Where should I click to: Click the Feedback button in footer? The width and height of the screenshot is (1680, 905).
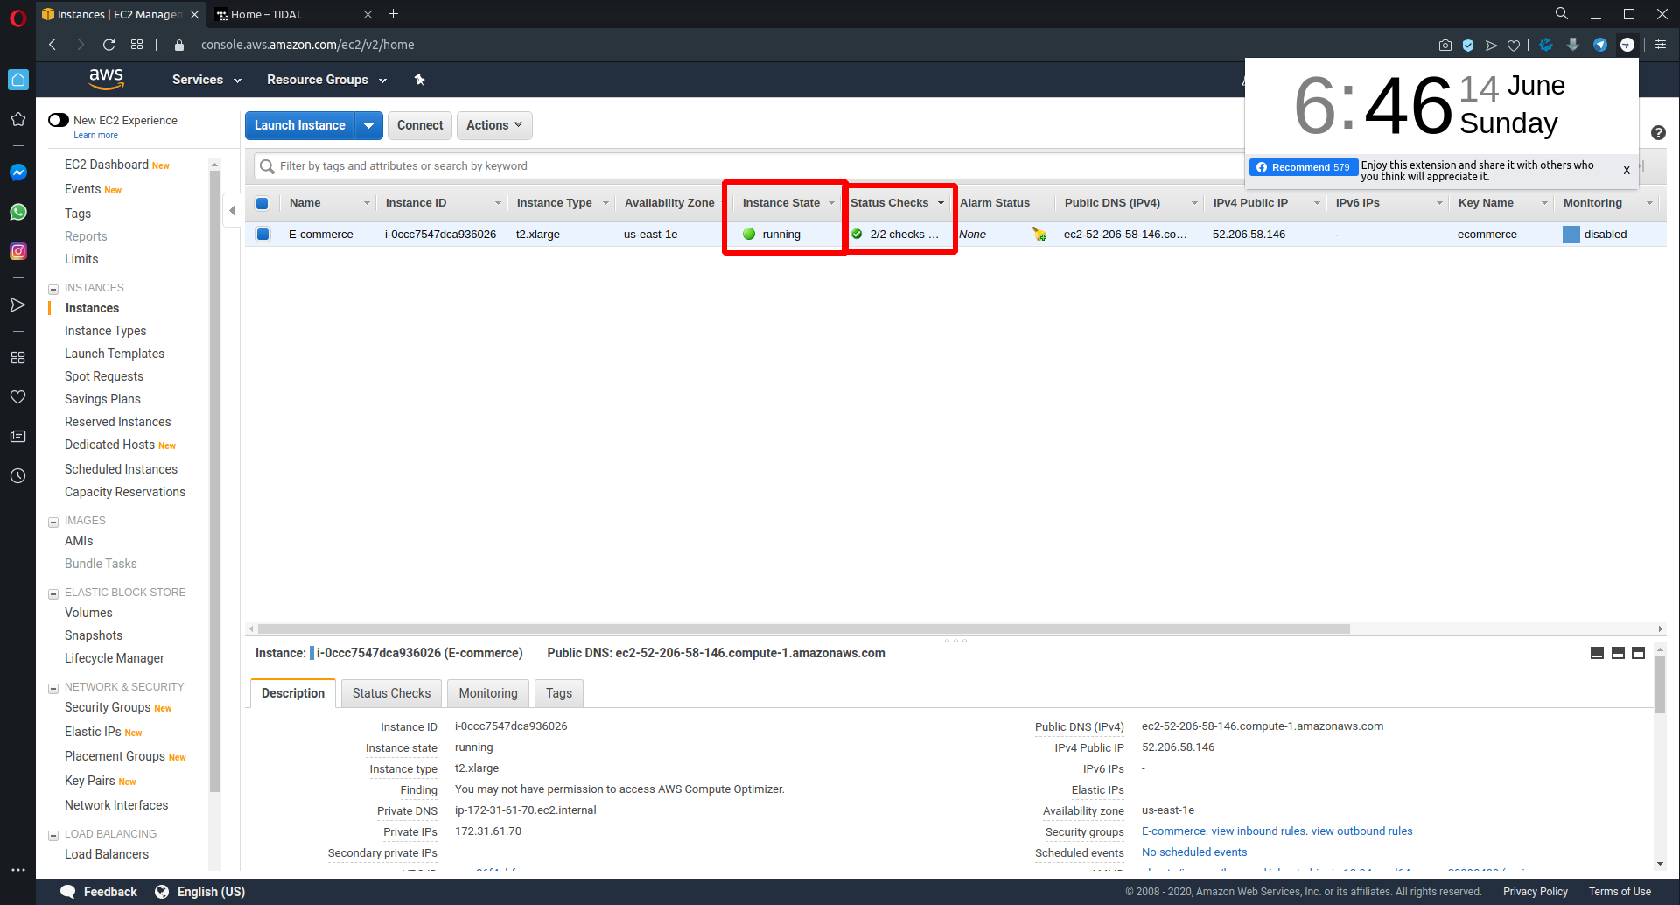tap(99, 892)
